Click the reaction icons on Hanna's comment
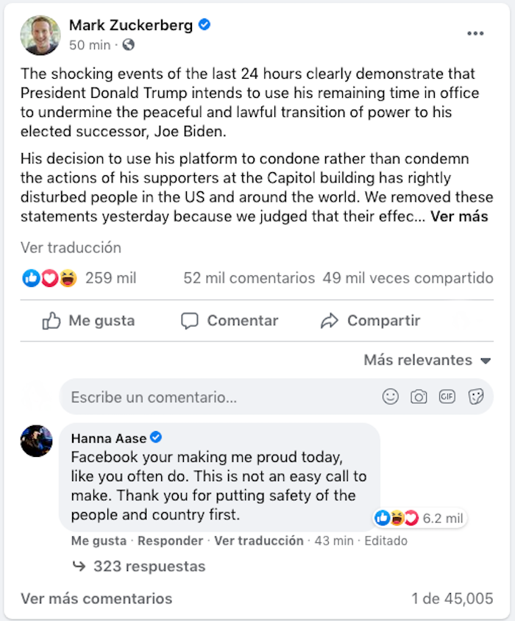515x621 pixels. click(397, 519)
